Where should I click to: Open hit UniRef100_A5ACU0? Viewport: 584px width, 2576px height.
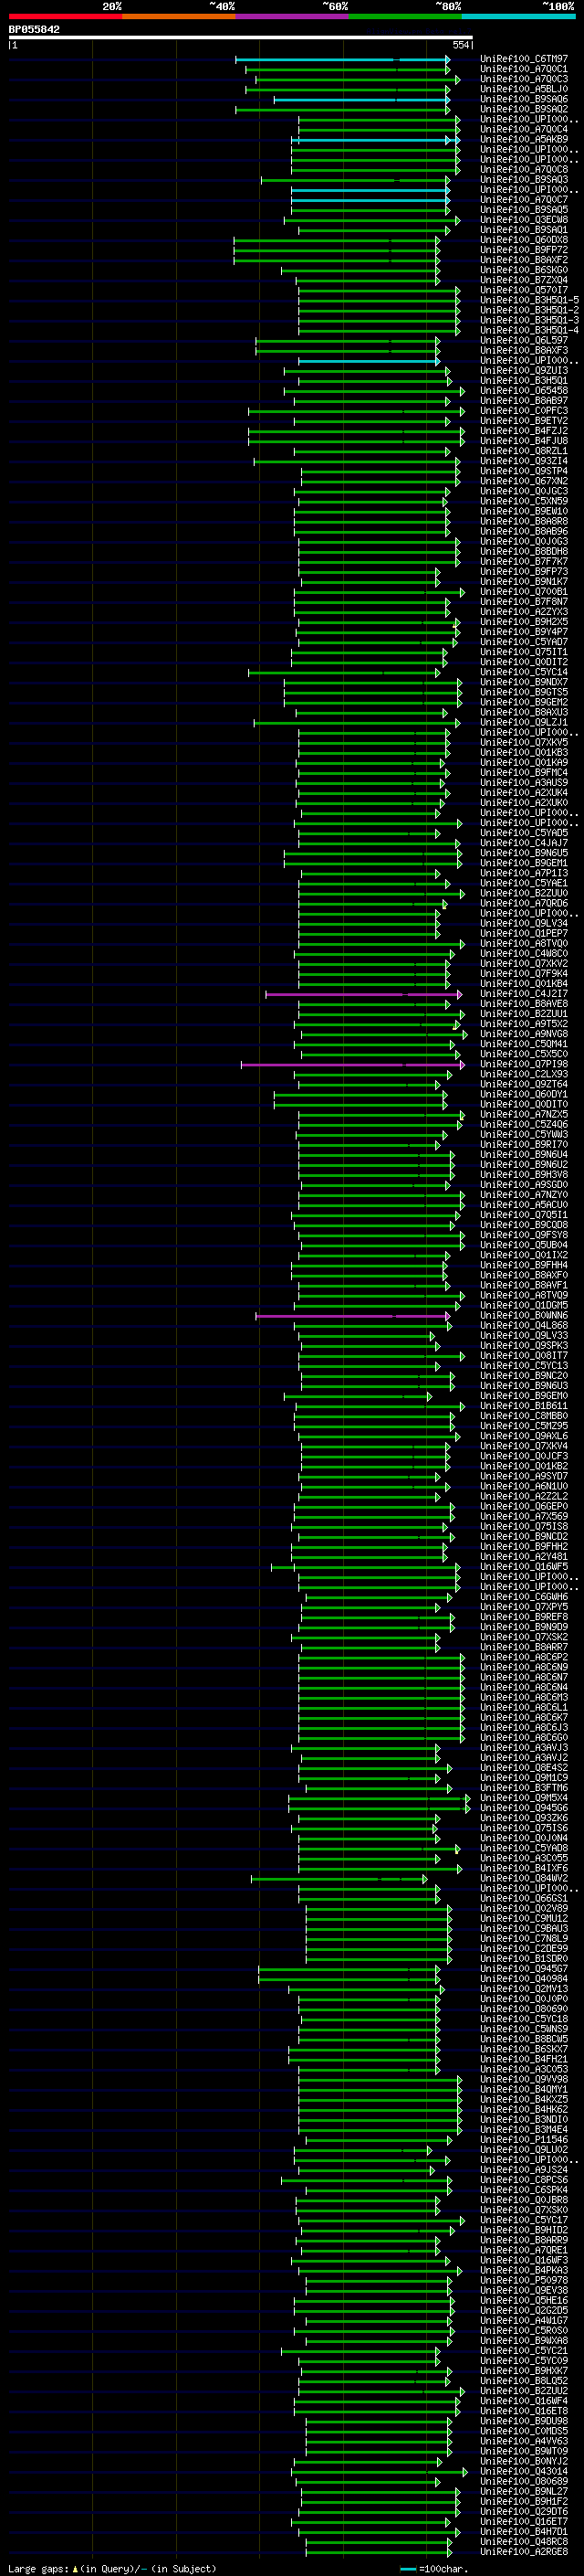point(524,1205)
